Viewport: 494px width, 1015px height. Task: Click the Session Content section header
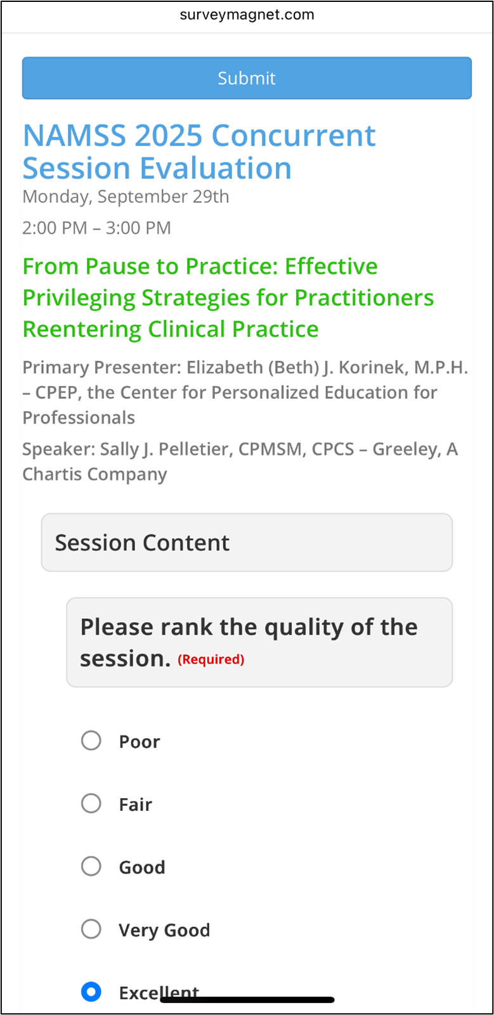click(x=247, y=543)
